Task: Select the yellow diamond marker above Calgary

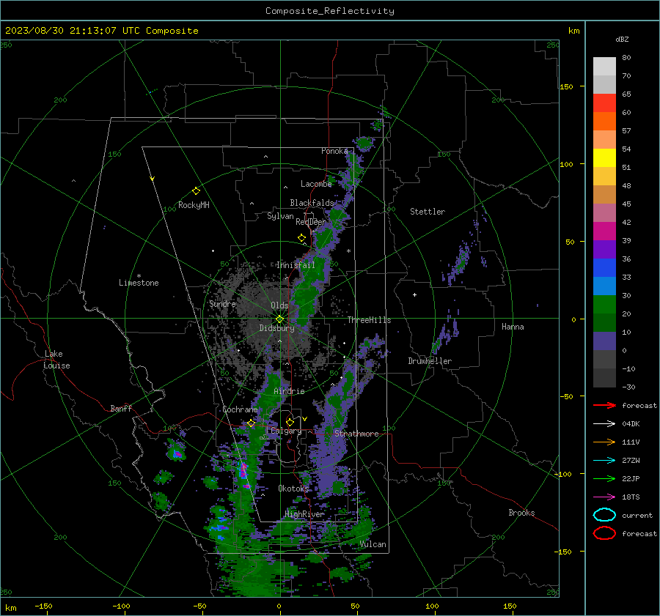Action: (x=290, y=422)
